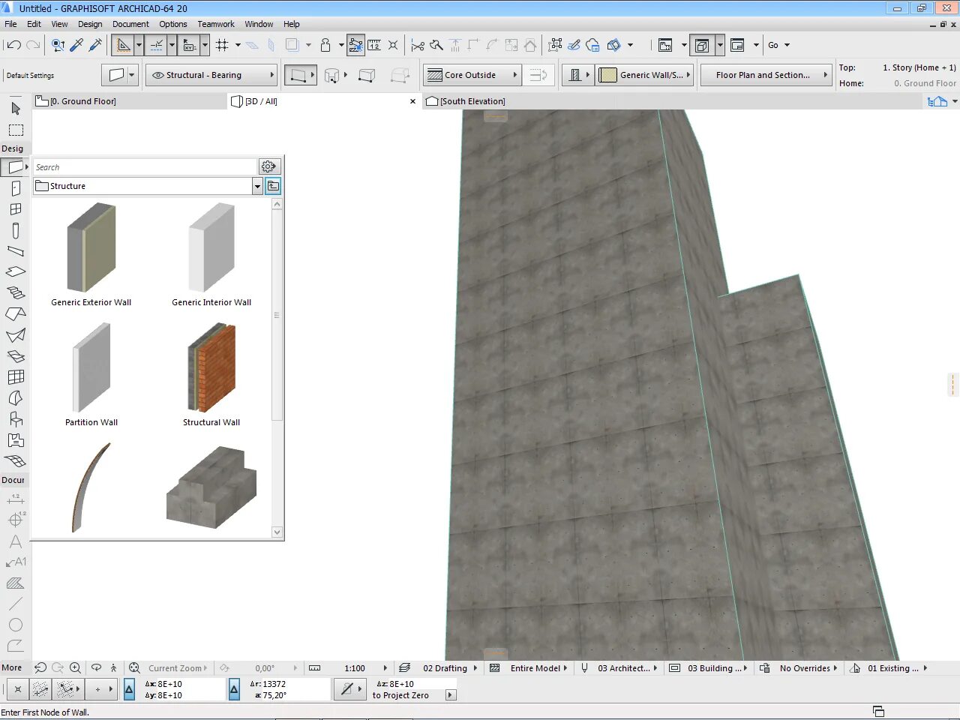Select the Generic Exterior Wall favorite
The image size is (960, 720).
(x=91, y=255)
